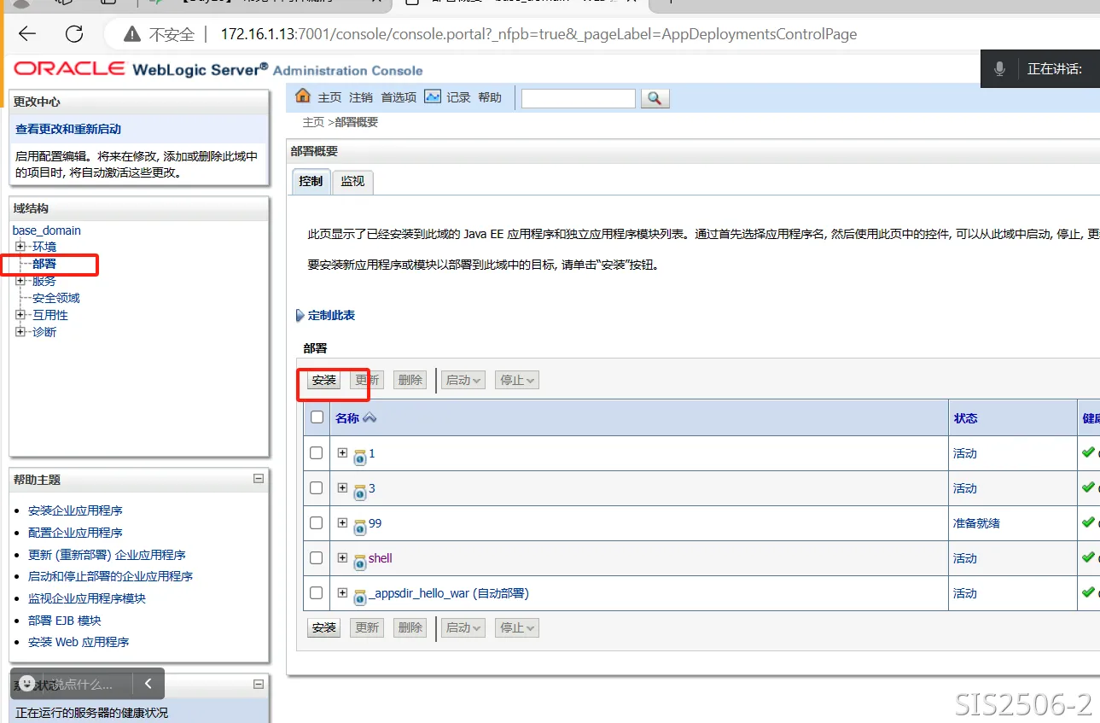
Task: Open the top 停止 dropdown button
Action: [517, 380]
